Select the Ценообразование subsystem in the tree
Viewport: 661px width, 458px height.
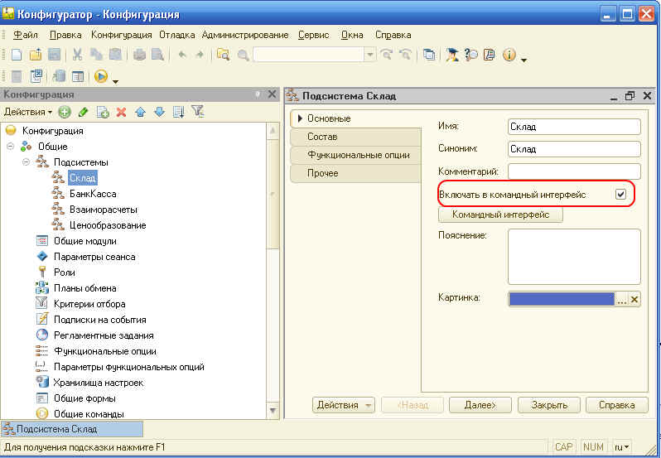point(108,225)
